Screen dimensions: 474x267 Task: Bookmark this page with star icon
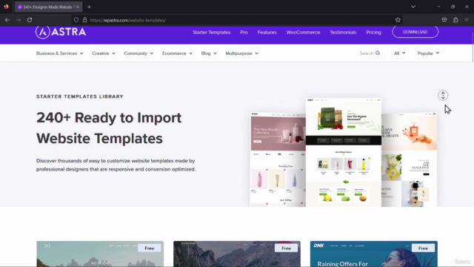[398, 20]
